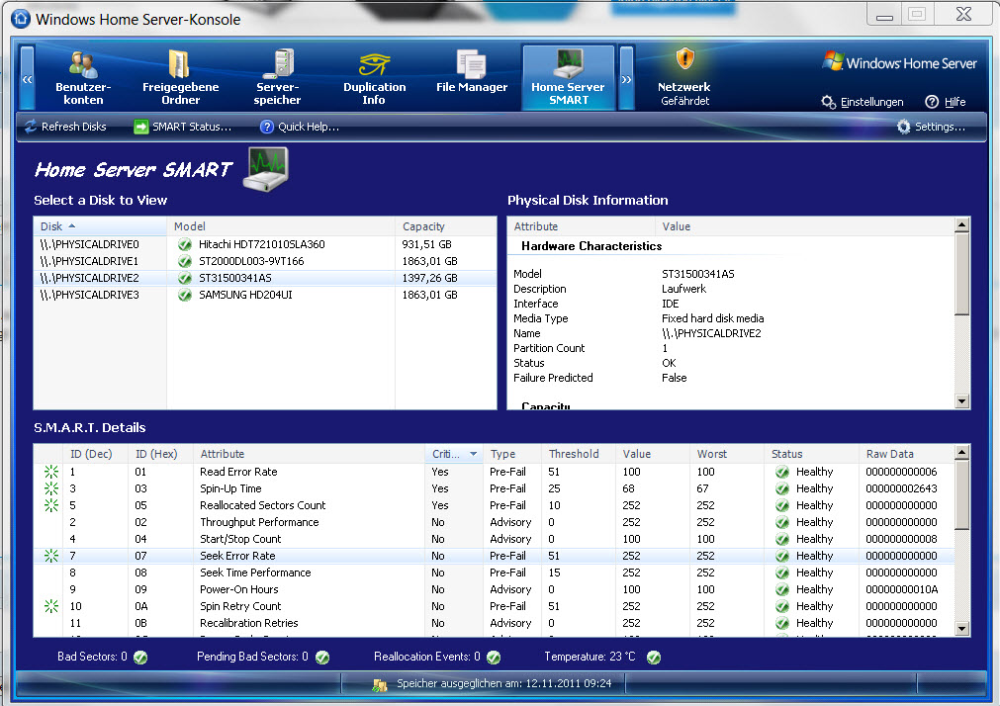Click the health check icon for ST2000DL003-9VT166
The width and height of the screenshot is (1000, 706).
[x=185, y=261]
